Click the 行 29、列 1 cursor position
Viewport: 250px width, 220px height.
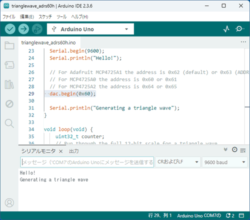pyautogui.click(x=160, y=215)
